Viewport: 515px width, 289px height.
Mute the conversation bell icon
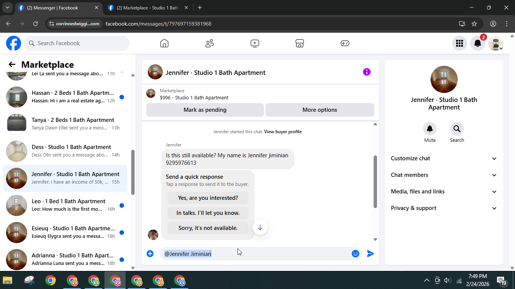[x=430, y=129]
